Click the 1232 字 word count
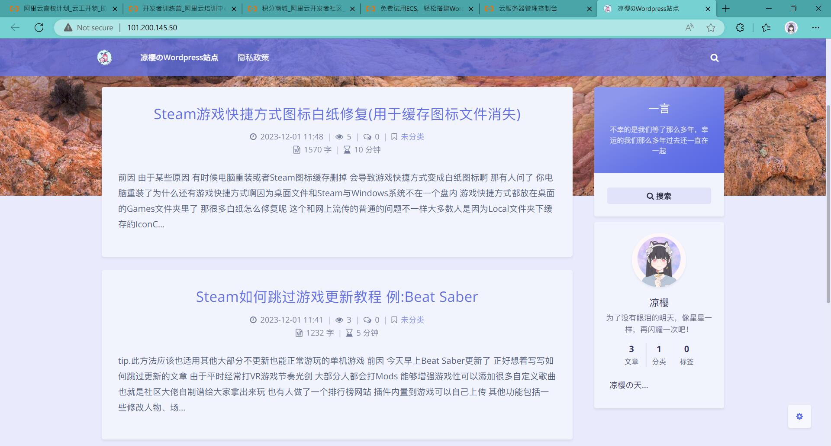Screen dimensions: 831x446 point(320,333)
